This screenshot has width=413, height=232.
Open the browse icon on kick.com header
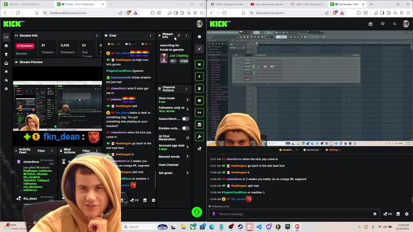[x=370, y=24]
